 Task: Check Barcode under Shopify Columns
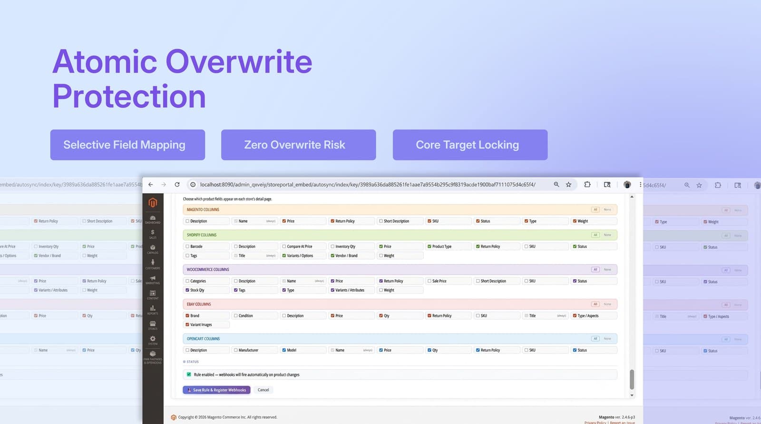pyautogui.click(x=187, y=247)
